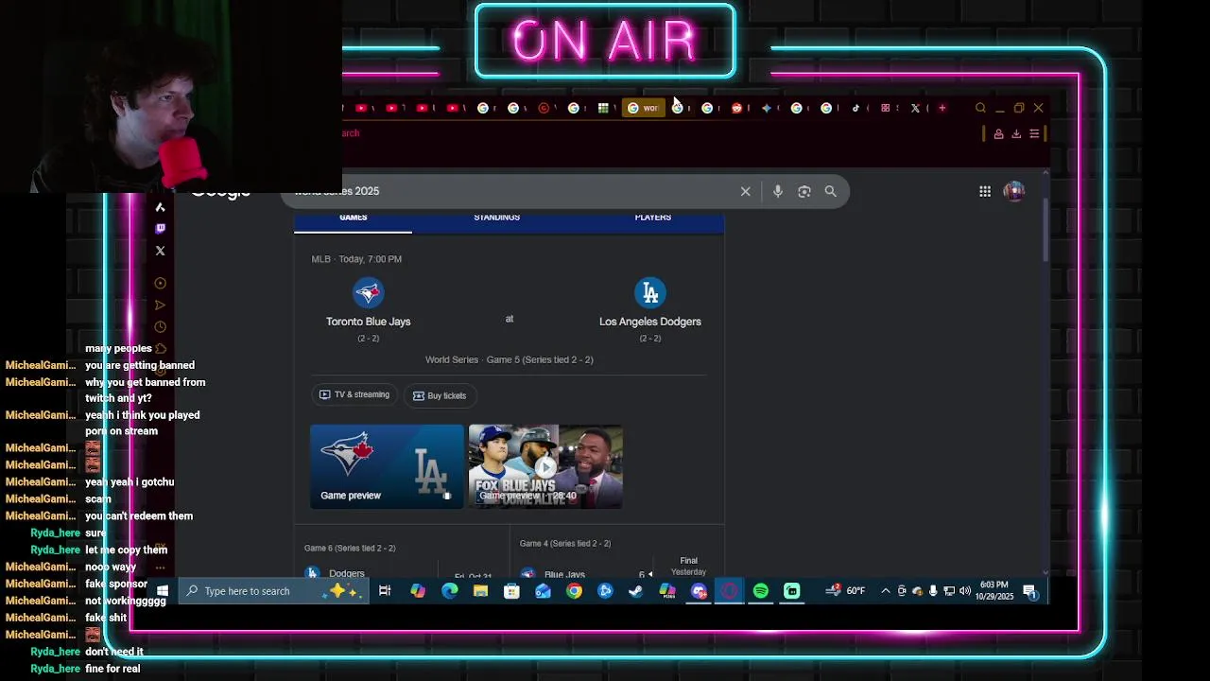Open Steam from the taskbar
Viewport: 1210px width, 681px height.
click(x=636, y=591)
